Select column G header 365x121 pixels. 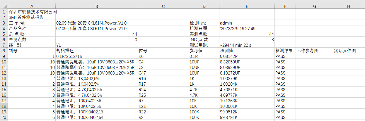coord(314,6)
